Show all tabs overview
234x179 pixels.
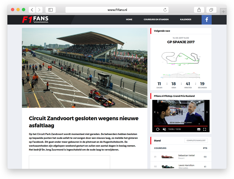click(x=211, y=10)
